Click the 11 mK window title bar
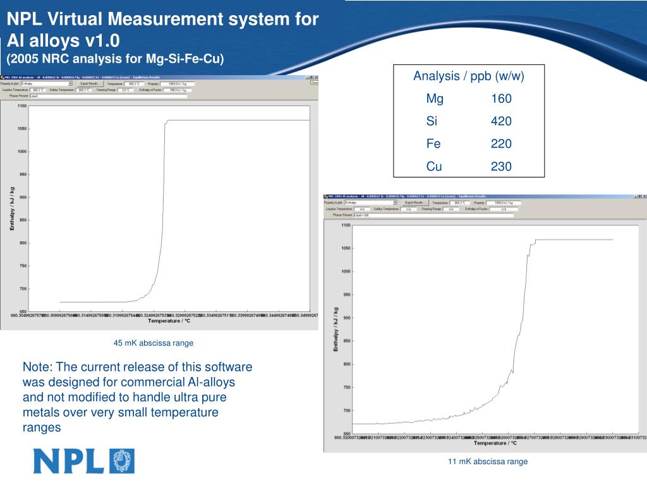 pos(485,196)
